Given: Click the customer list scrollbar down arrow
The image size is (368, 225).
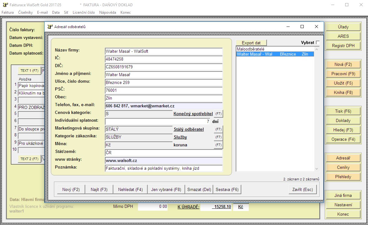Looking at the screenshot, I should click(316, 169).
